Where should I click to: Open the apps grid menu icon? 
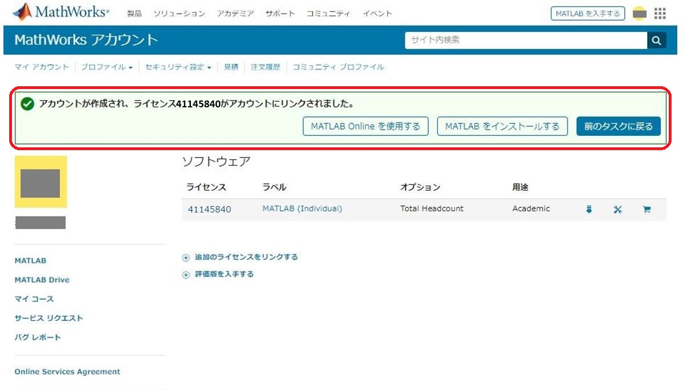(660, 14)
